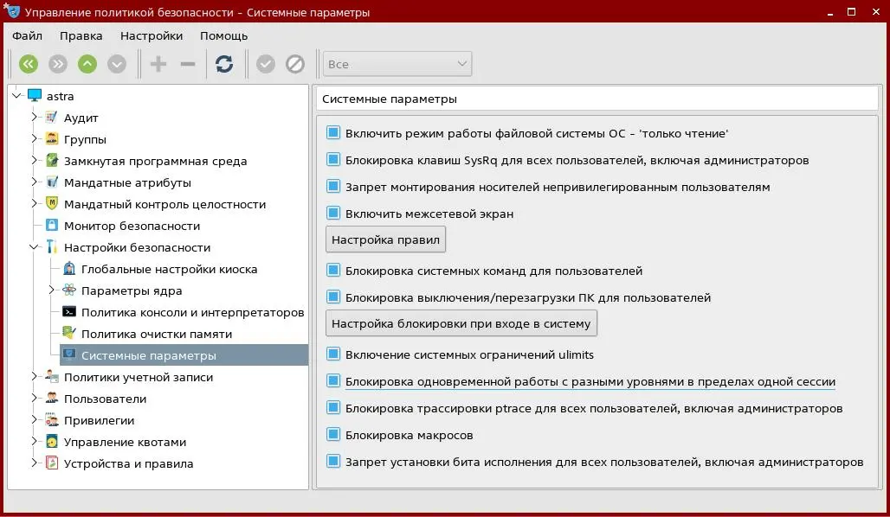Click the Настройки безопасности tools icon
This screenshot has width=890, height=517.
click(x=52, y=246)
